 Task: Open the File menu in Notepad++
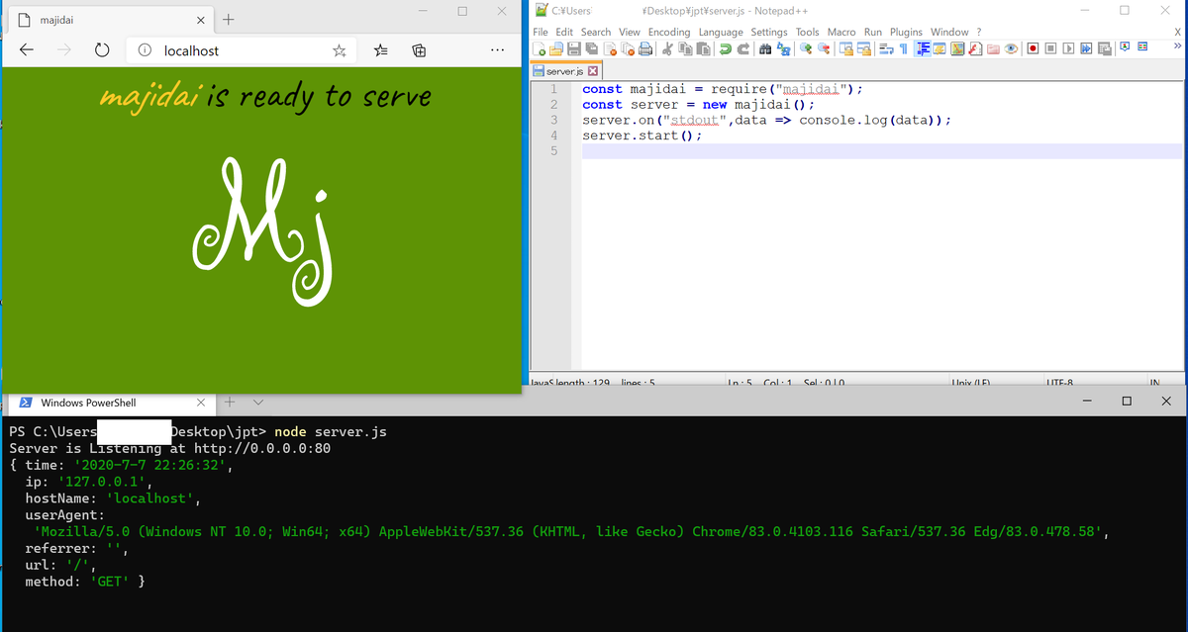click(541, 32)
